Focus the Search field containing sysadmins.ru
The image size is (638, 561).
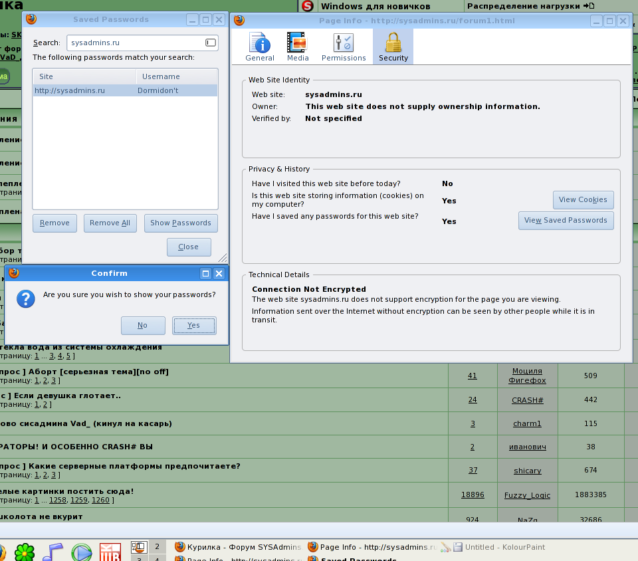click(142, 43)
